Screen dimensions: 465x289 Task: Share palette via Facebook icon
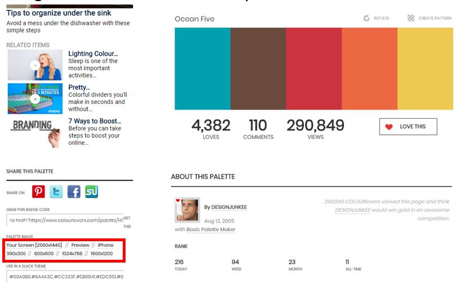[74, 192]
